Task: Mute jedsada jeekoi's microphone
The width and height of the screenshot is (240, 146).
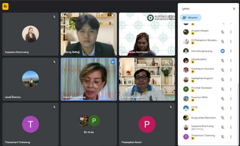Action: pyautogui.click(x=223, y=61)
